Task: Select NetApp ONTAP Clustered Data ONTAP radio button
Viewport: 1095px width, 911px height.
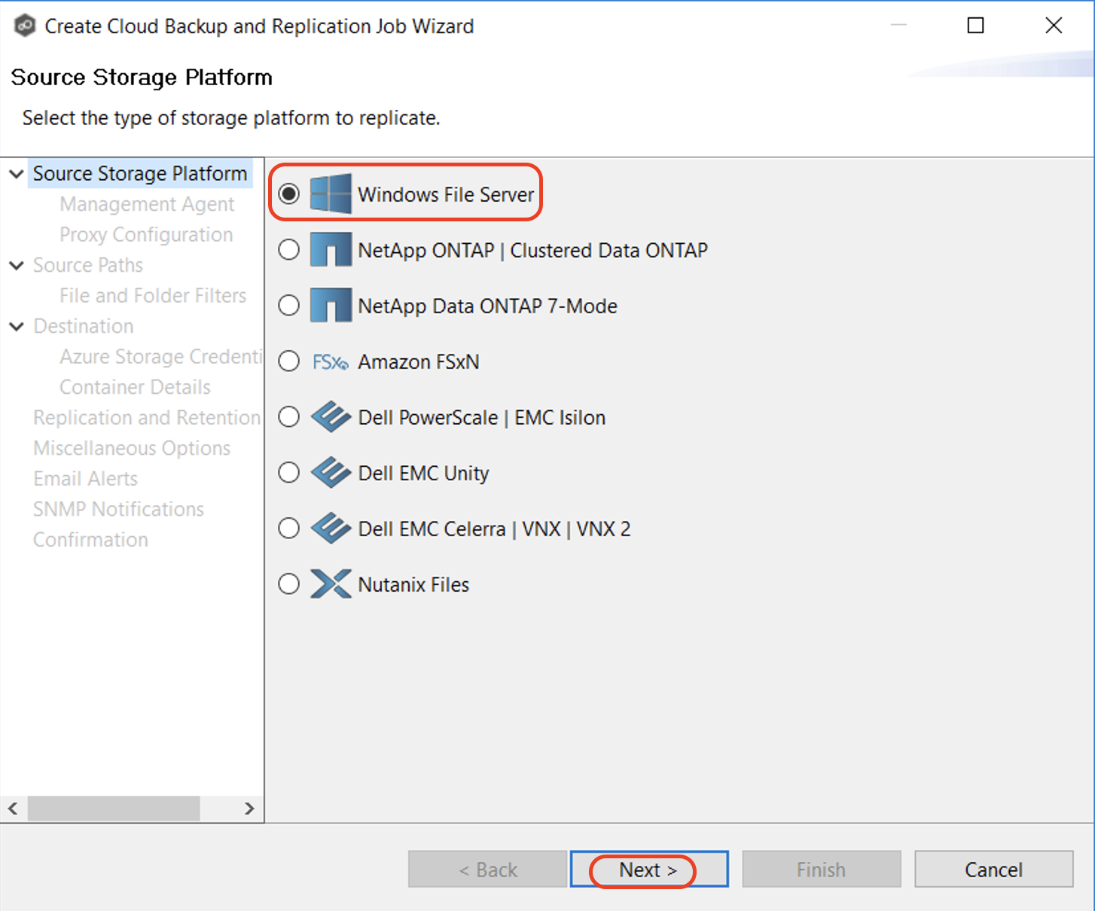Action: click(x=289, y=249)
